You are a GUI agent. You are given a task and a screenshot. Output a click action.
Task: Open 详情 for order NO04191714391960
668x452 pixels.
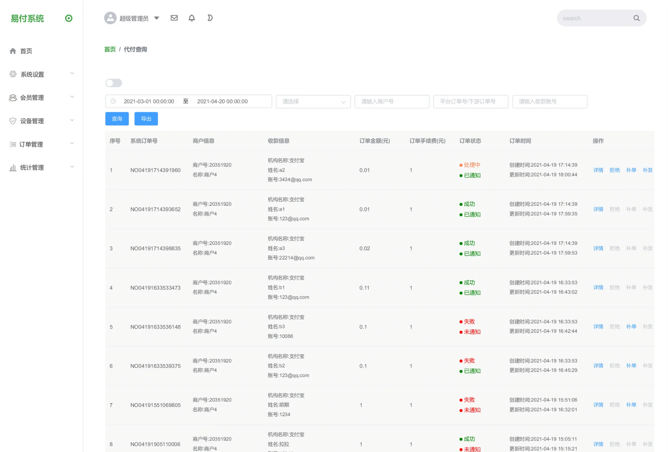click(x=598, y=170)
